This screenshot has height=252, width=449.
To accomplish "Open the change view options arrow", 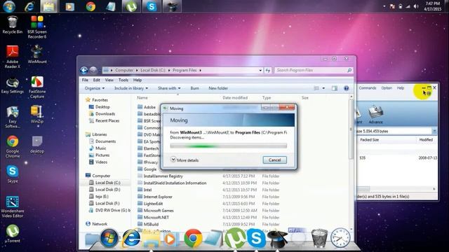I will 323,88.
